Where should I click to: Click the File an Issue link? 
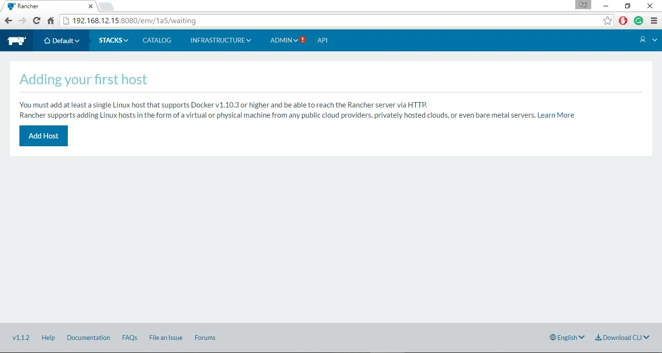pyautogui.click(x=166, y=338)
